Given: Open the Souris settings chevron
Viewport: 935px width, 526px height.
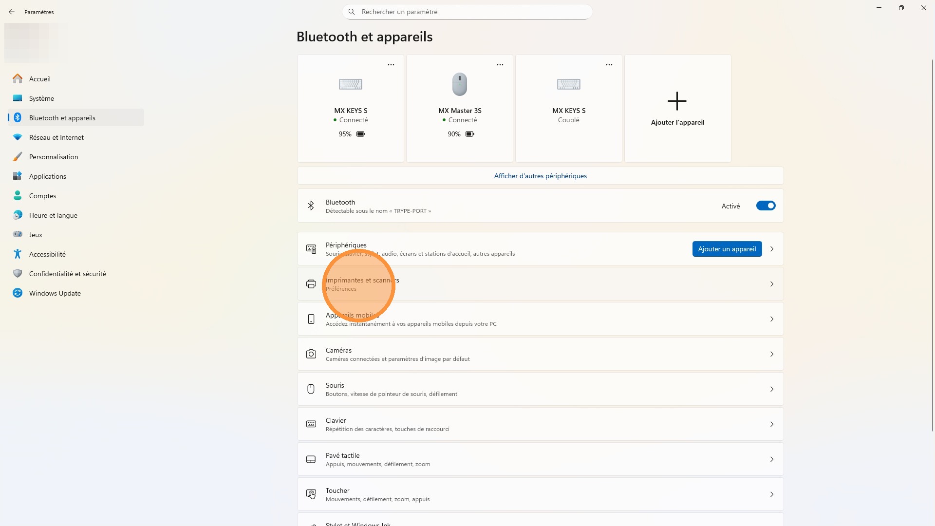Looking at the screenshot, I should click(772, 389).
